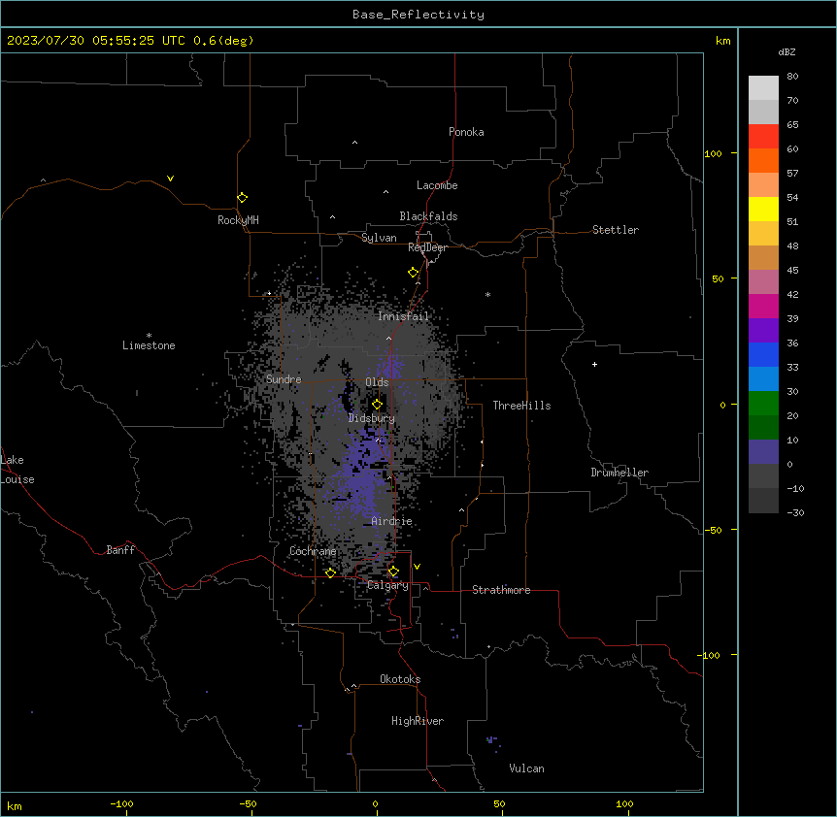
Task: Click the Airdrie label
Action: 391,522
